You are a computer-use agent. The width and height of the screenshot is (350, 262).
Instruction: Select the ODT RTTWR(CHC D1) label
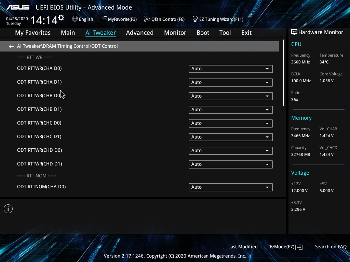click(x=39, y=136)
